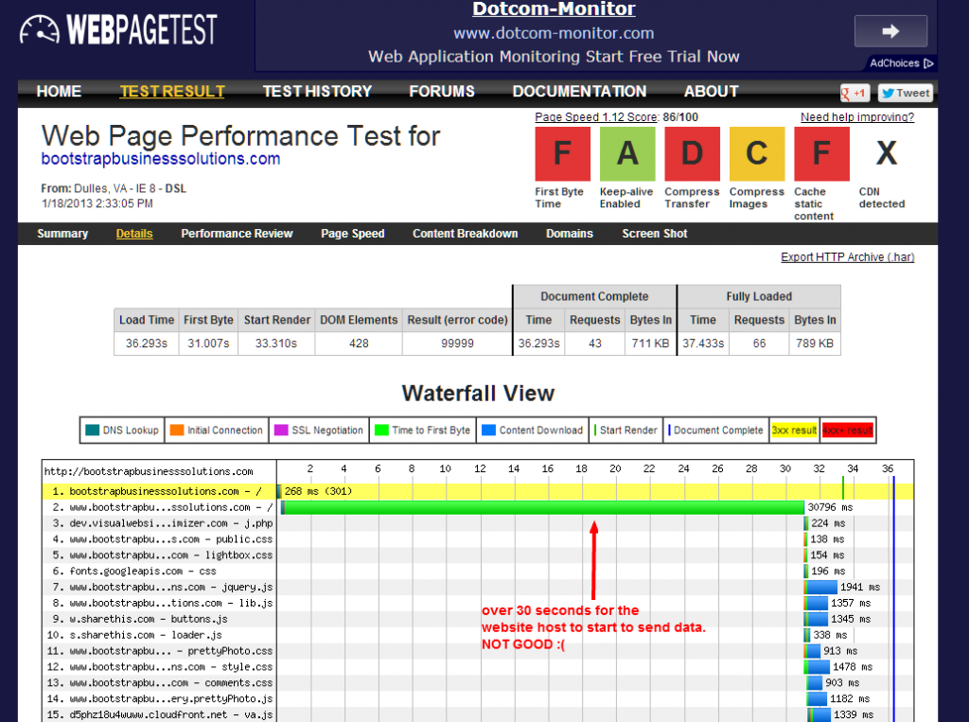
Task: Select request 13 comments.css row
Action: click(478, 683)
